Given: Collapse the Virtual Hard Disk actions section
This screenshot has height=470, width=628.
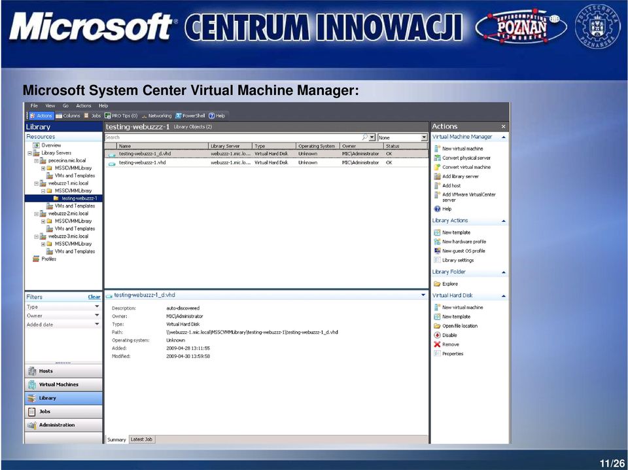Looking at the screenshot, I should pos(504,296).
